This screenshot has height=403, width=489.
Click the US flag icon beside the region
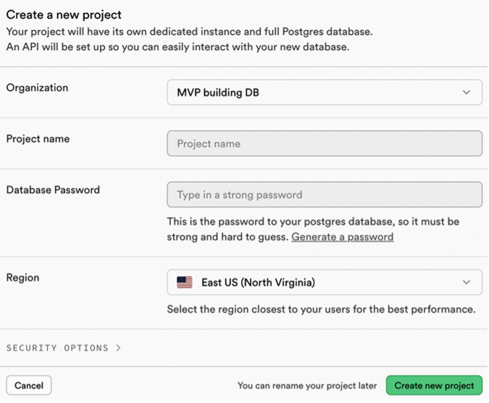[x=185, y=282]
